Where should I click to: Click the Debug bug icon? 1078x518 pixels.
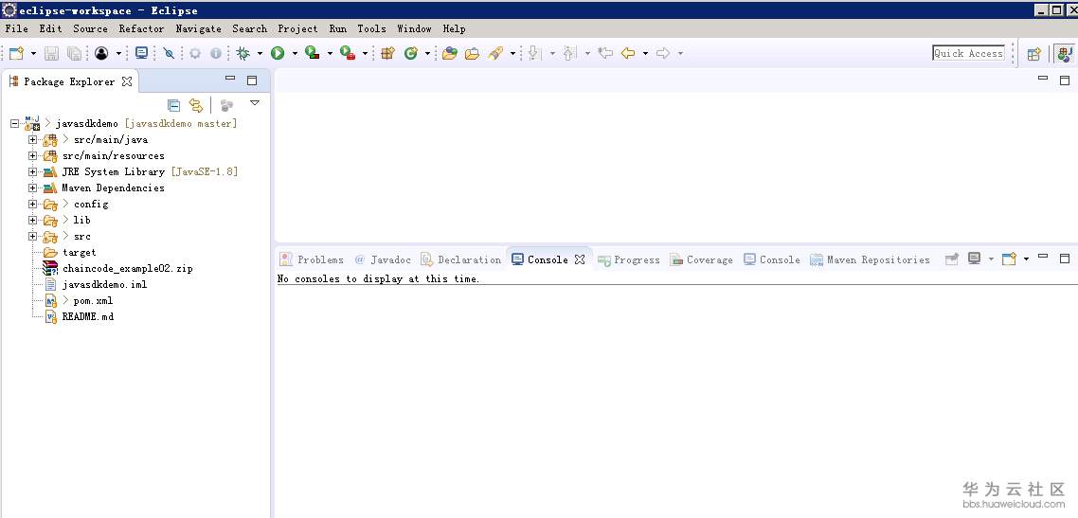pos(243,54)
